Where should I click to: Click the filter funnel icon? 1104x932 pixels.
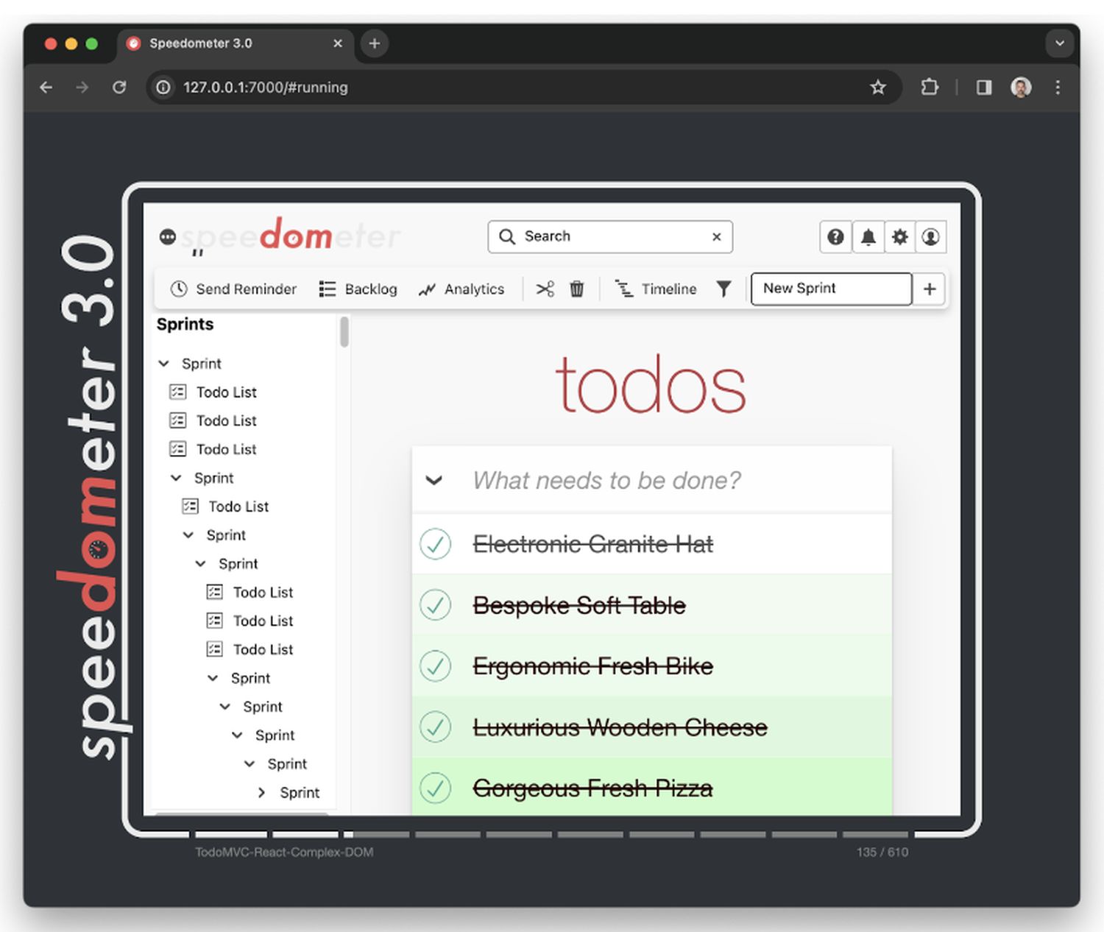(723, 289)
